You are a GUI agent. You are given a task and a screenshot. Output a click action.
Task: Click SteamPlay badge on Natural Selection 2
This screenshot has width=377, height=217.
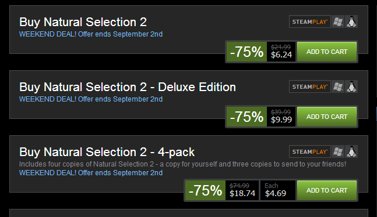(x=310, y=22)
